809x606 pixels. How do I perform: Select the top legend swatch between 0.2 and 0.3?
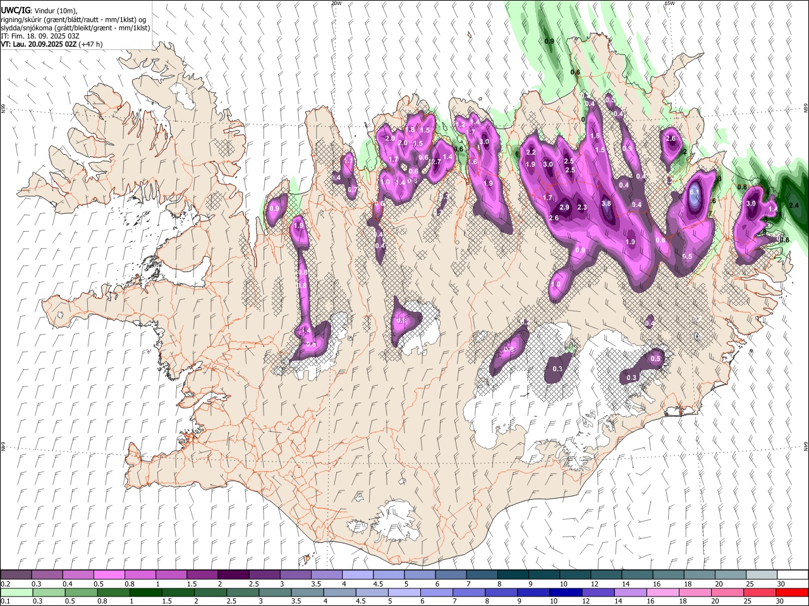point(16,574)
